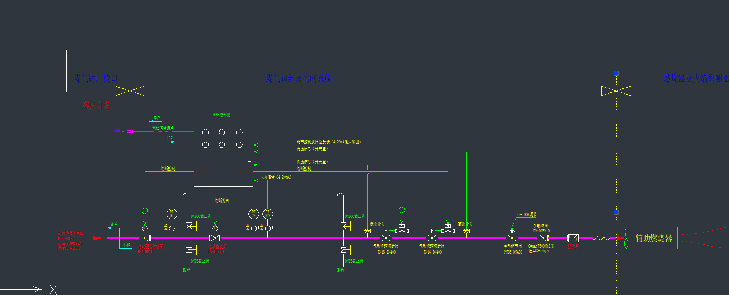Click the lower blue grip near 辅助燃烧器
This screenshot has height=295, width=729.
(616, 212)
